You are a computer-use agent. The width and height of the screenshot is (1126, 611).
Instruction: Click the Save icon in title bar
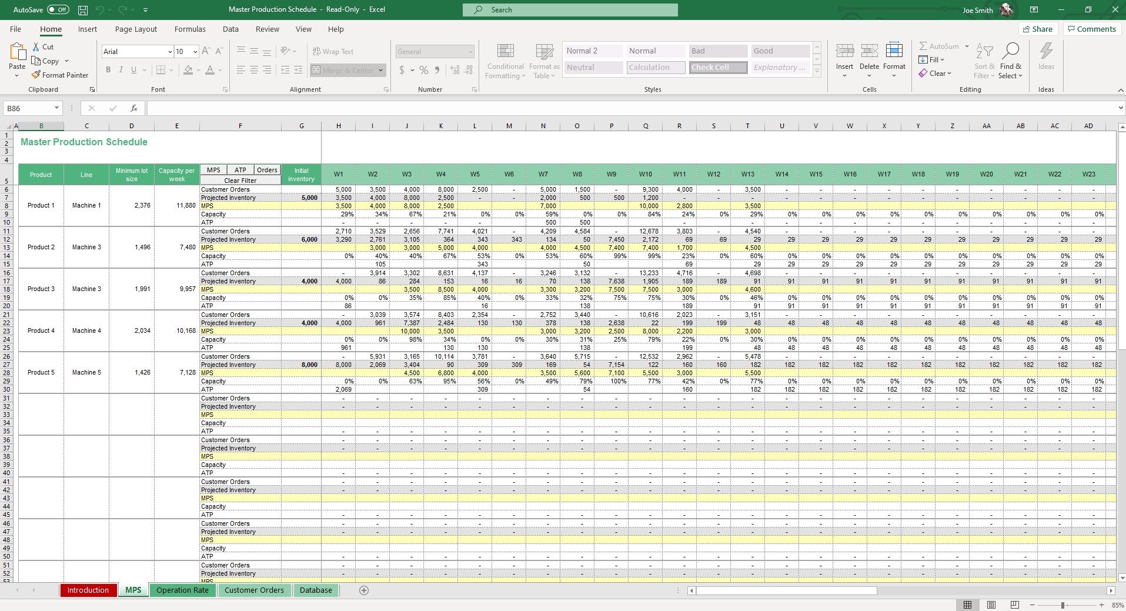click(x=83, y=10)
